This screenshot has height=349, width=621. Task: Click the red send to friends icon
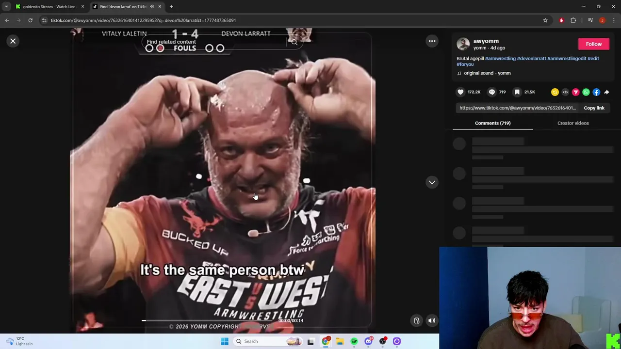575,92
